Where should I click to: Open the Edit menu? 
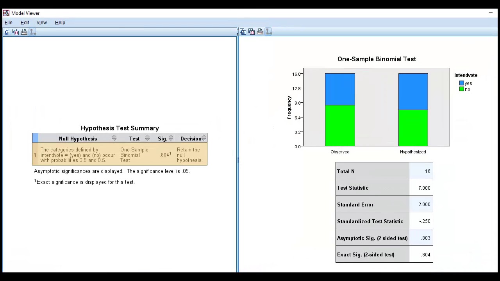tap(25, 23)
